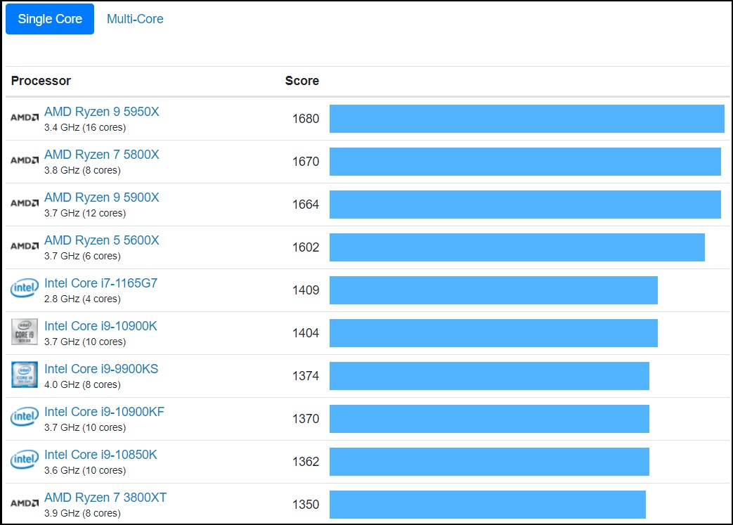
Task: Click the Intel logo beside Core i9-10850K
Action: coord(25,460)
